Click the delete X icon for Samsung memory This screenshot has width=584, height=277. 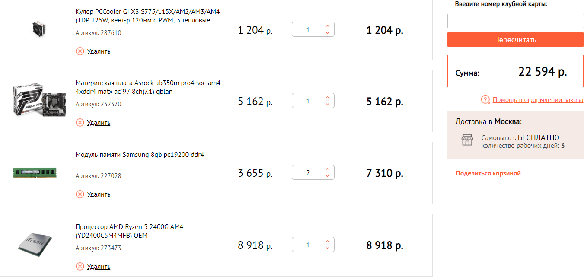point(80,194)
